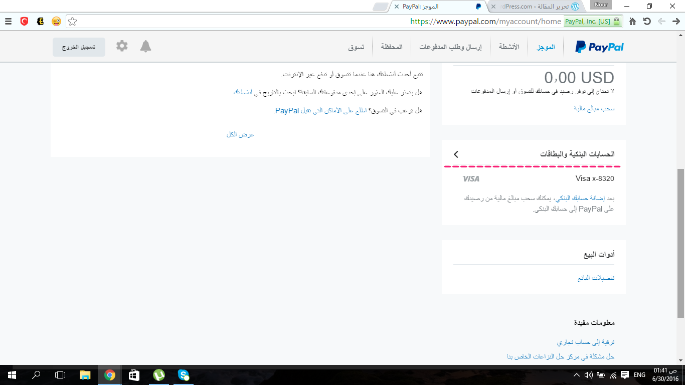Open تفضيلات البائع seller preferences
This screenshot has height=385, width=685.
597,277
